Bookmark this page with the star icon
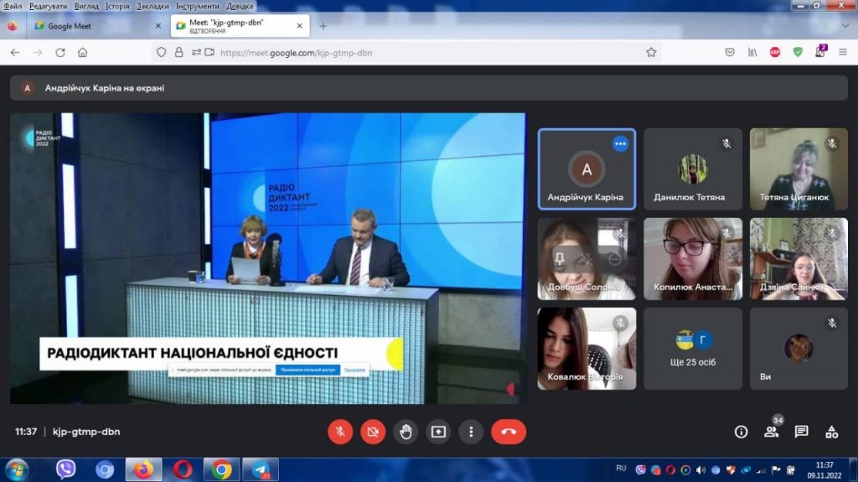858x482 pixels. tap(651, 52)
